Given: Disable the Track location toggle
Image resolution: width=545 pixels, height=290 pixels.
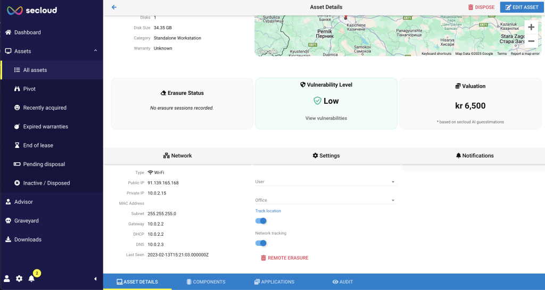Looking at the screenshot, I should tap(261, 221).
